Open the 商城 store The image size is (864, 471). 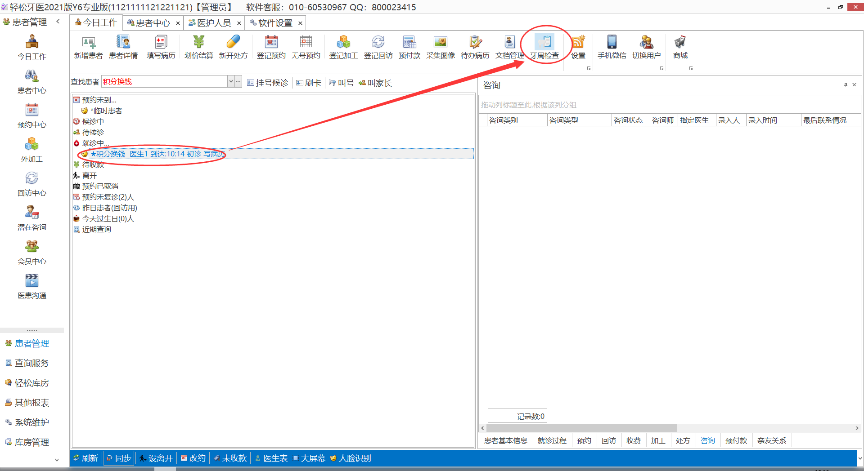(x=680, y=47)
